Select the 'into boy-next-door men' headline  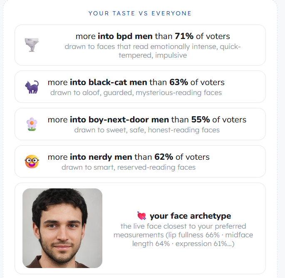119,120
